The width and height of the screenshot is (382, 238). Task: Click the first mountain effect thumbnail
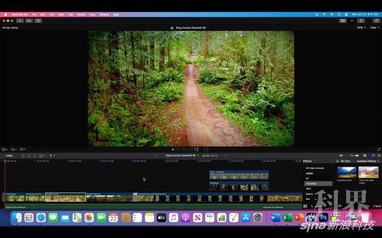346,173
